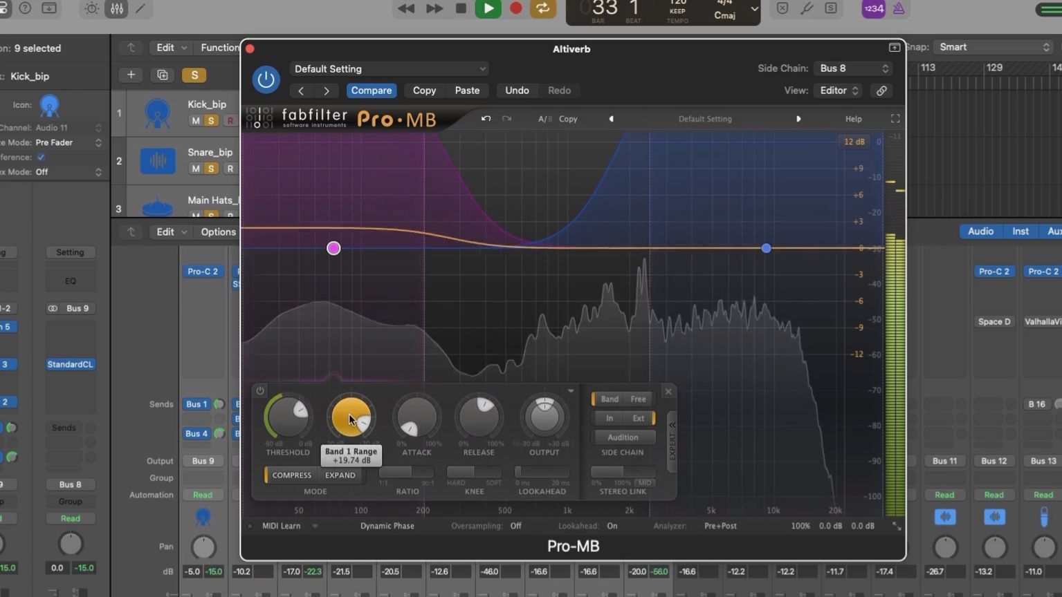Open tracks area Edit menu
Screen dimensions: 1062x597
point(170,48)
